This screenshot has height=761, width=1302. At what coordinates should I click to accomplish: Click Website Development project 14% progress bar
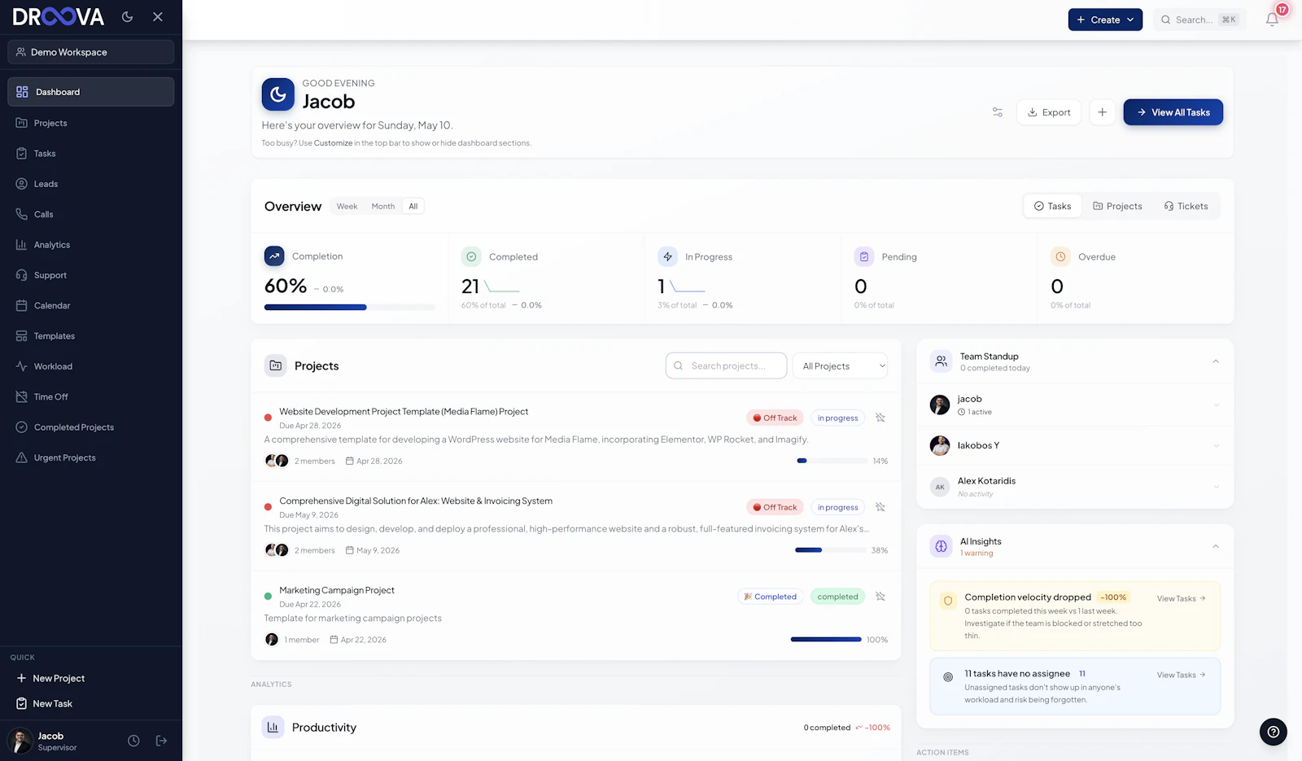832,461
